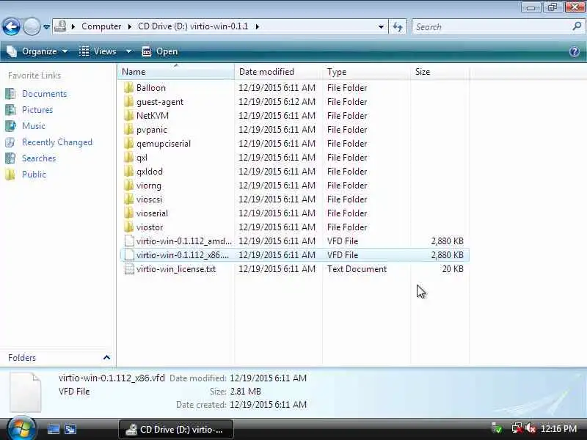Expand the Views dropdown arrow
Image resolution: width=587 pixels, height=440 pixels.
point(128,51)
